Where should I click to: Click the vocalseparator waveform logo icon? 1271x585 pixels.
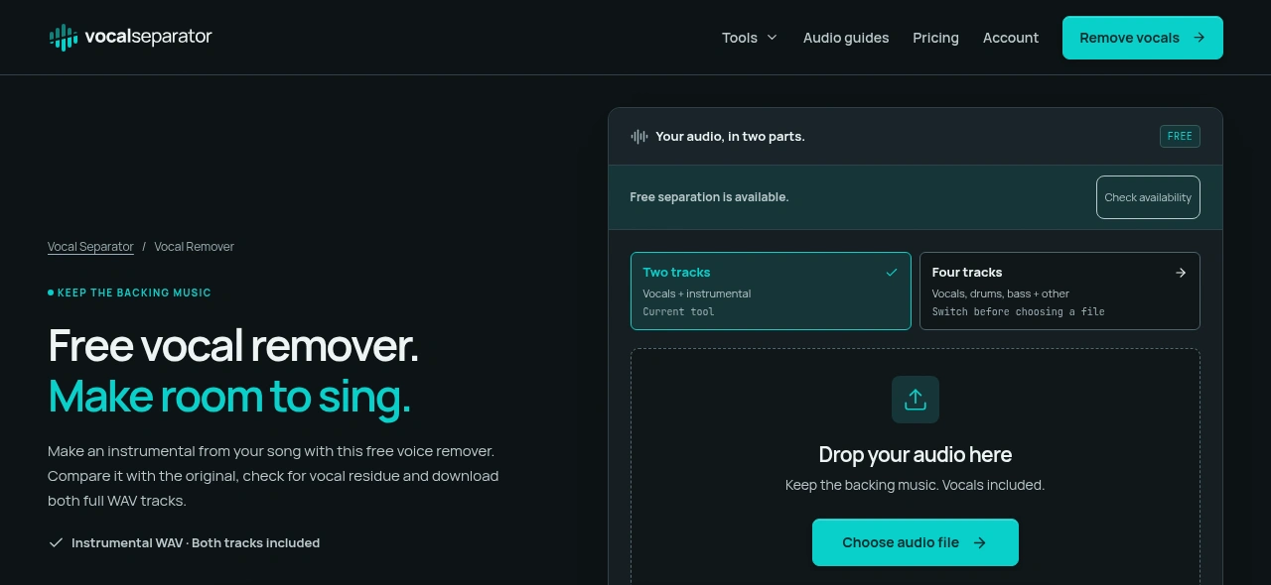tap(64, 38)
